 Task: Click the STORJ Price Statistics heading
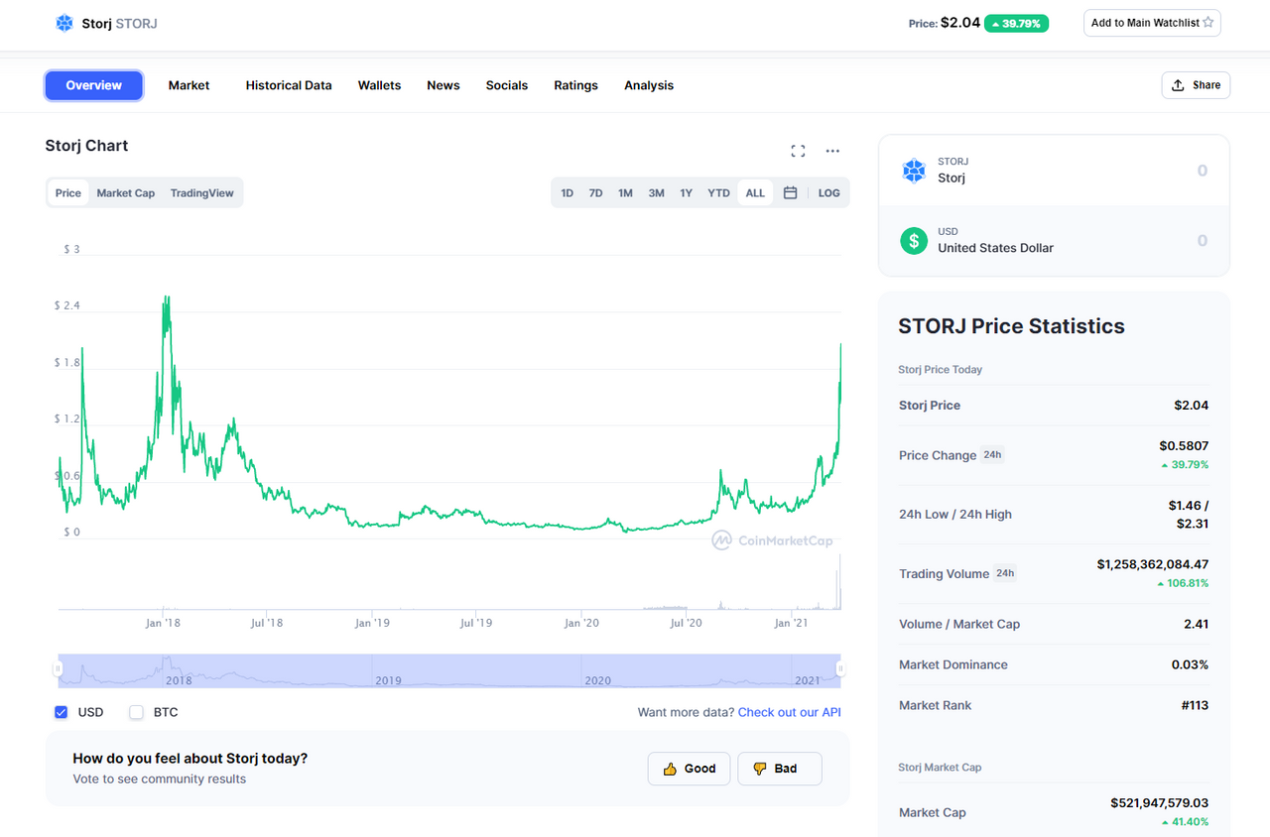pyautogui.click(x=1011, y=326)
